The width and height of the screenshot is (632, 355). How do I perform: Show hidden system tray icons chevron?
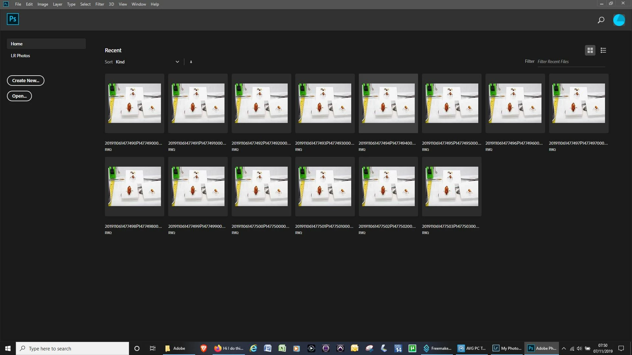tap(564, 348)
